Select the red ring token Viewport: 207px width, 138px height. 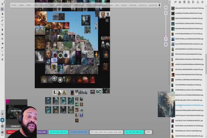click(55, 56)
